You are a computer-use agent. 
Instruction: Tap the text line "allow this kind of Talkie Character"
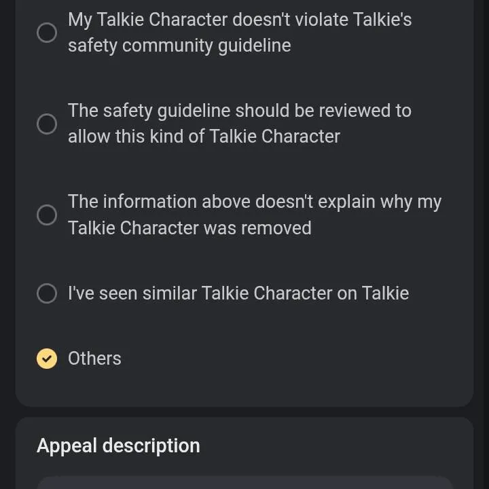pos(204,137)
